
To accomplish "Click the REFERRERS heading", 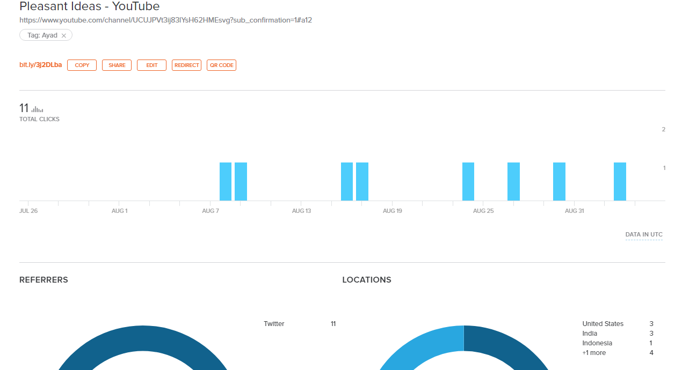I will point(43,280).
